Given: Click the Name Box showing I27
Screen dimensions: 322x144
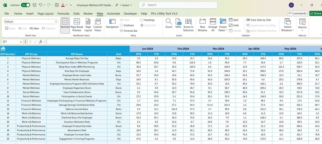Looking at the screenshot, I should tap(10, 42).
